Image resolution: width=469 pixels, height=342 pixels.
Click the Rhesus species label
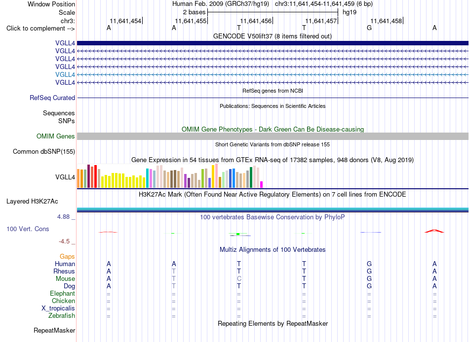click(64, 271)
